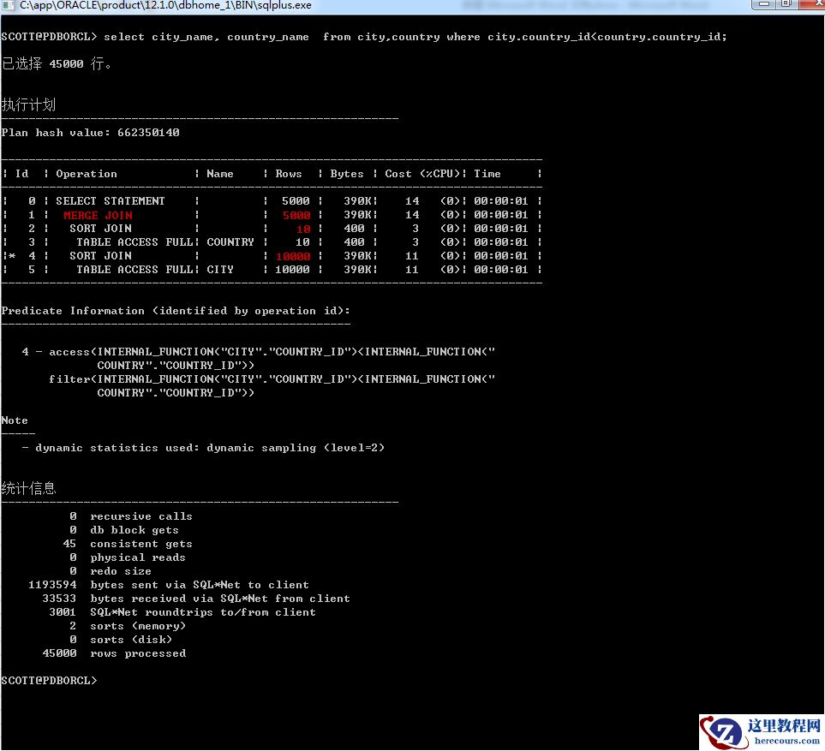Click the empty SCOTT@PDBORCL prompt at bottom
This screenshot has height=751, width=825.
click(x=49, y=681)
